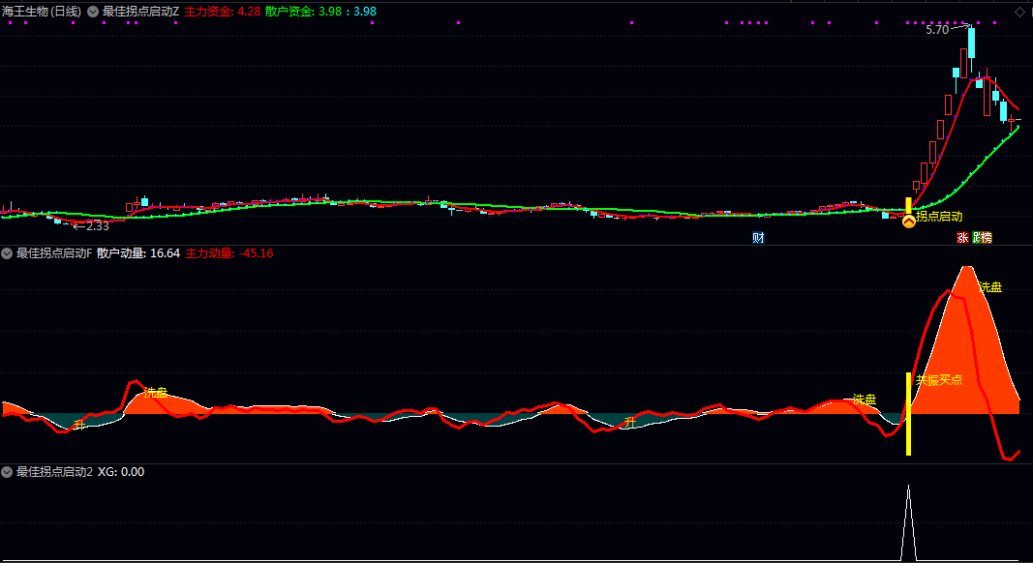The width and height of the screenshot is (1033, 563).
Task: Click the yellow 共振买点 signal label
Action: 938,380
